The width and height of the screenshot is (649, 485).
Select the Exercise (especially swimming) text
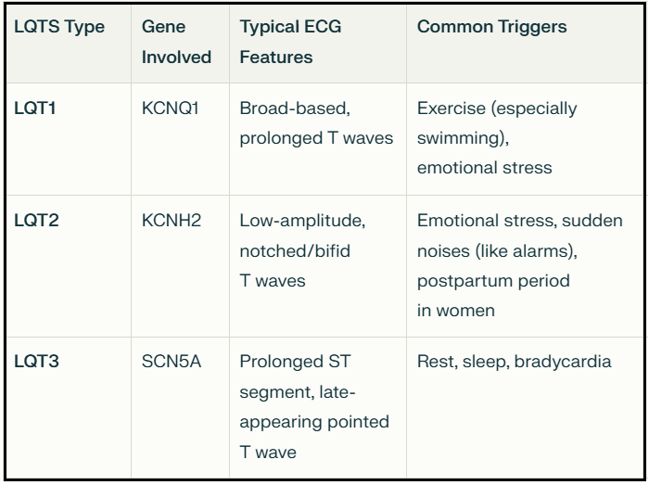pos(497,123)
